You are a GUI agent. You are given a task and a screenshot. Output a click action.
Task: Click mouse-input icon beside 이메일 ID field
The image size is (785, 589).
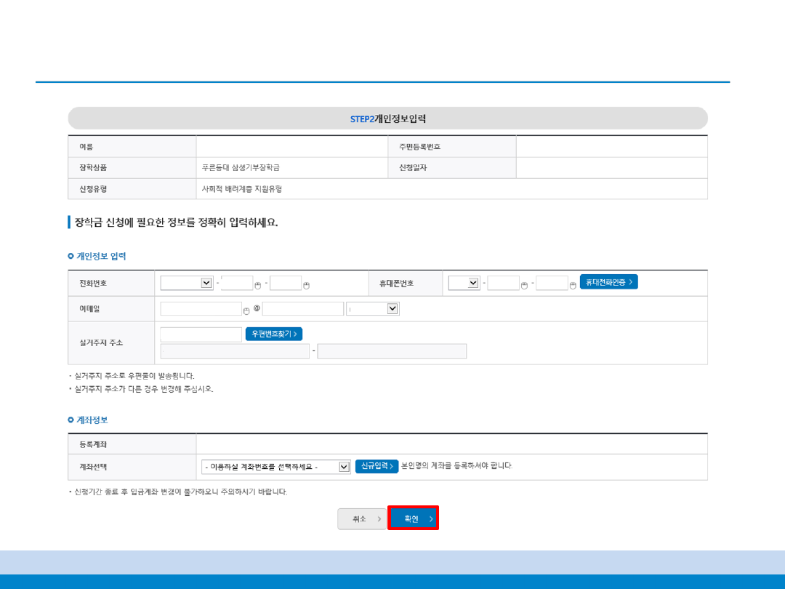pos(246,310)
